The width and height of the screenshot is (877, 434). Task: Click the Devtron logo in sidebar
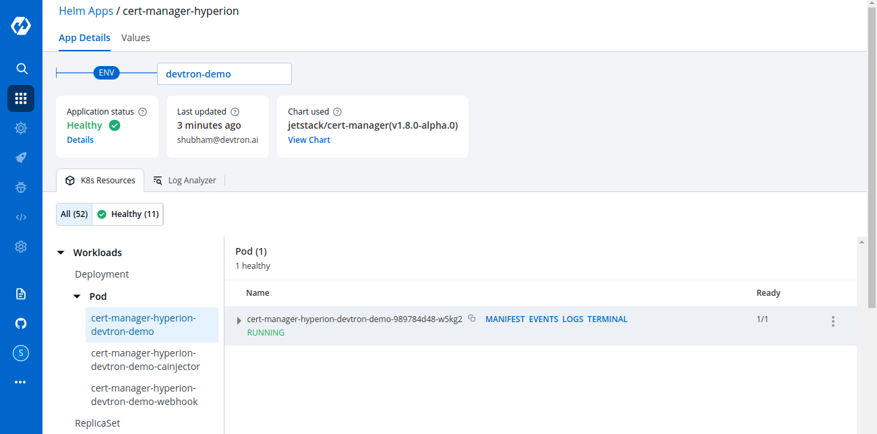21,26
